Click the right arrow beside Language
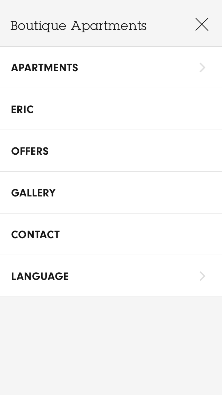Viewport: 222px width, 395px height. [x=203, y=276]
